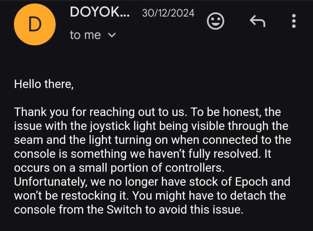Screen dimensions: 313x231
Task: Click DOYOK to view sender info
Action: point(100,12)
